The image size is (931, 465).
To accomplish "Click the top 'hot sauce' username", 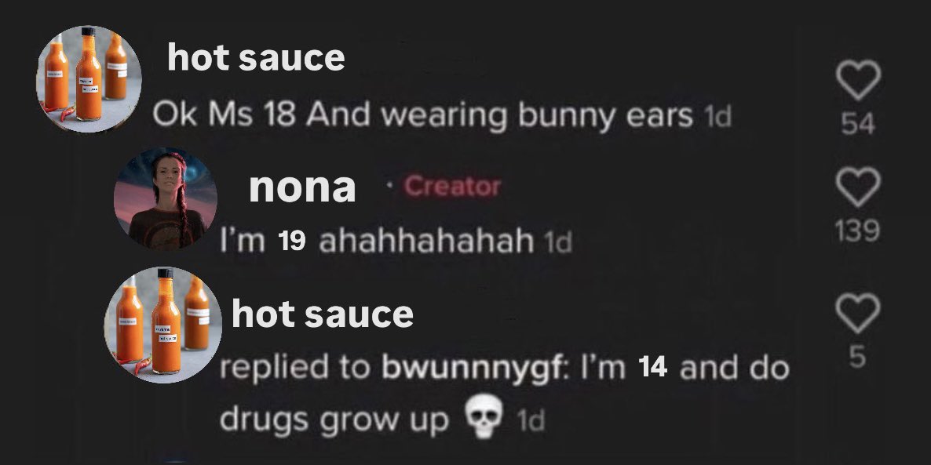I will click(x=256, y=58).
